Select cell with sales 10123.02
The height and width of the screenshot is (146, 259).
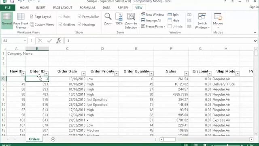coord(171,84)
